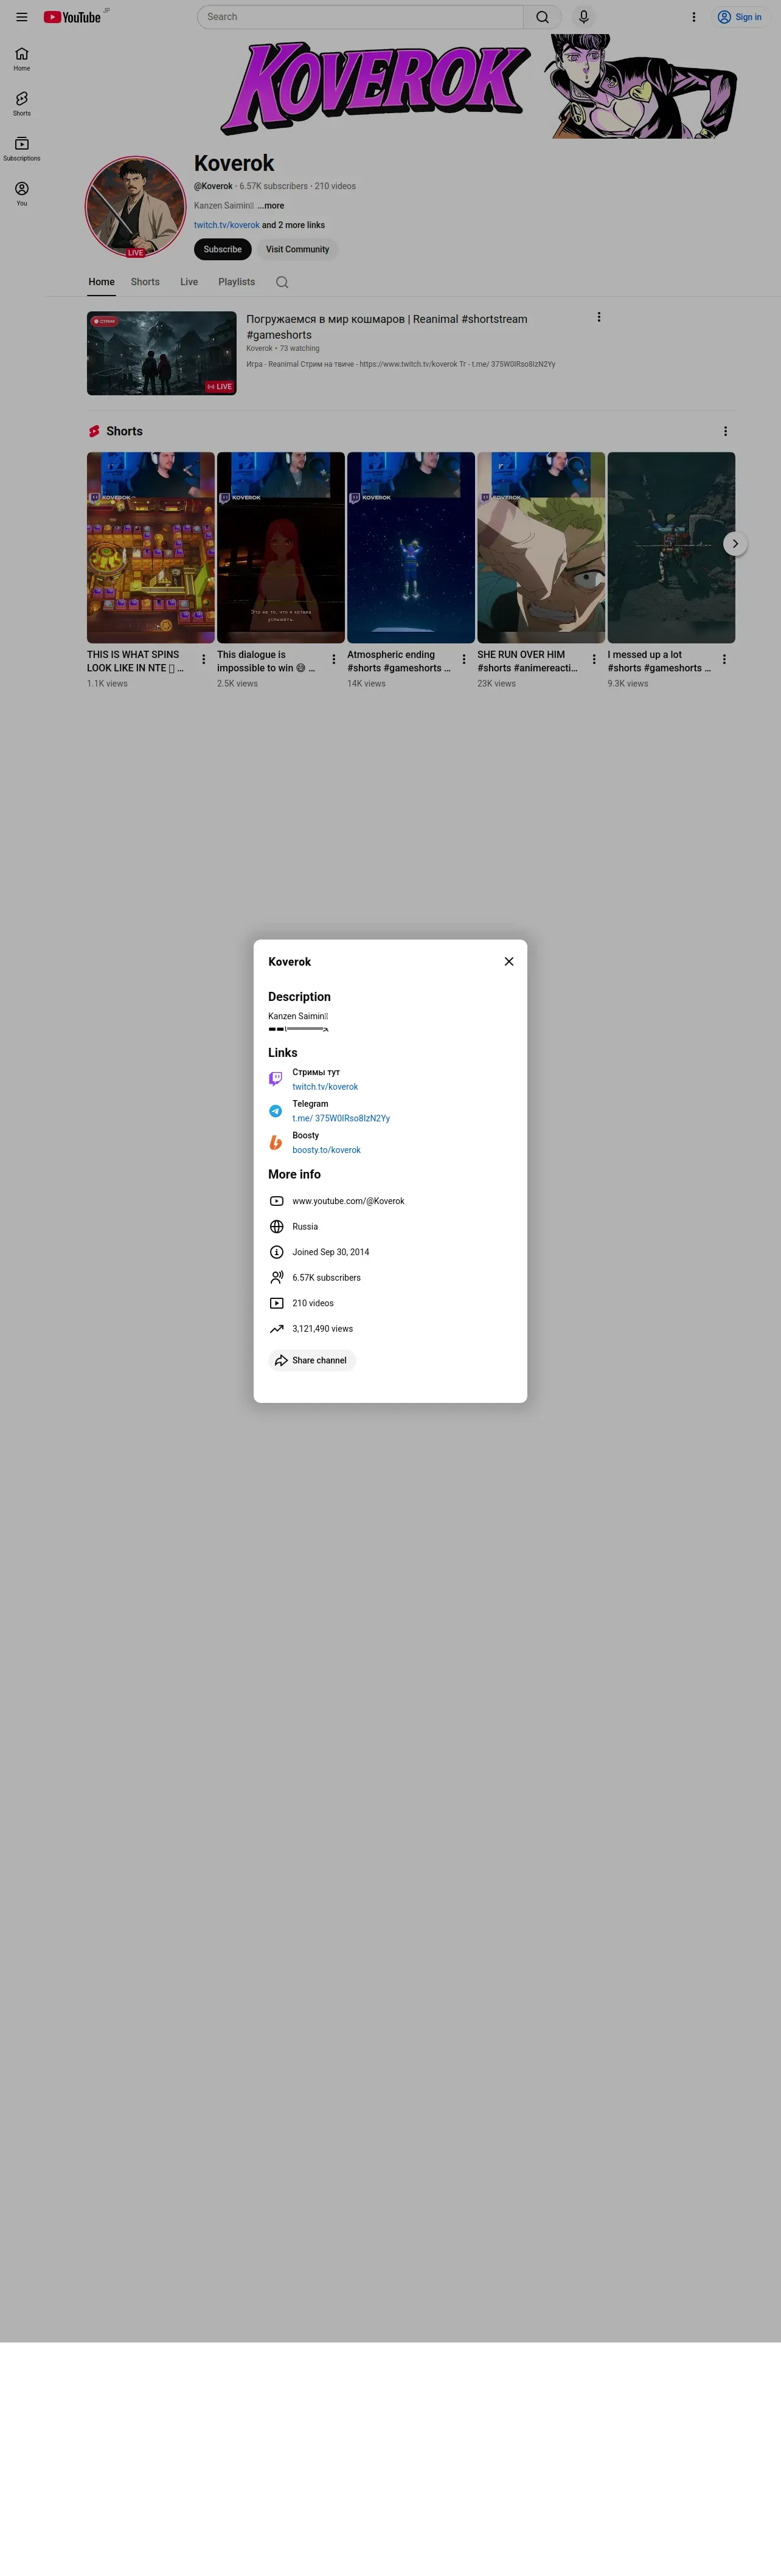The image size is (781, 2576).
Task: Open the live stream thumbnail
Action: 162,353
